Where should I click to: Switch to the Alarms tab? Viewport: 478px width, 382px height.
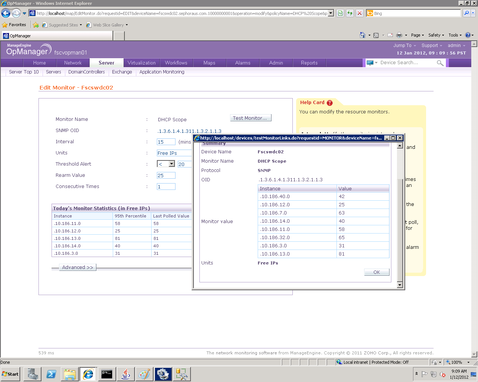[243, 63]
